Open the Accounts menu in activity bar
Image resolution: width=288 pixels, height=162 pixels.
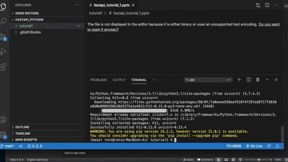pos(3,120)
